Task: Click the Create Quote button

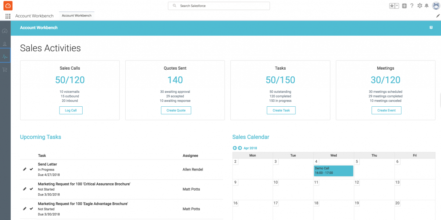Action: [176, 110]
